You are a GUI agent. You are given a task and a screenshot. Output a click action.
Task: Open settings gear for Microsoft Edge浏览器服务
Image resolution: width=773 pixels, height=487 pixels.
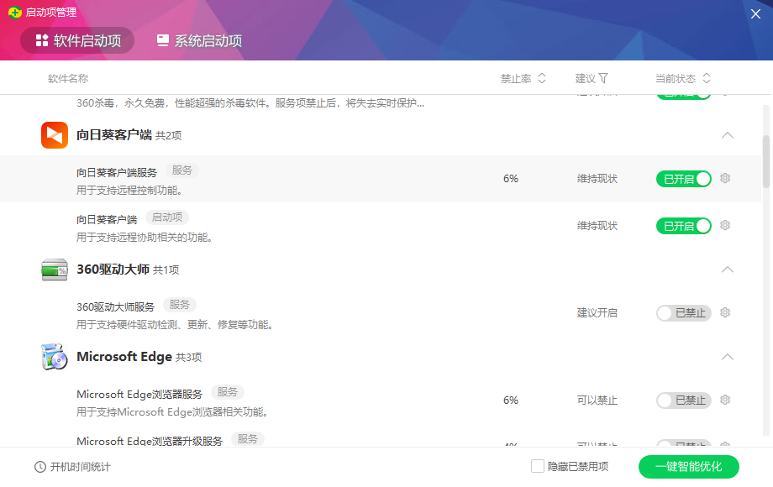point(724,400)
